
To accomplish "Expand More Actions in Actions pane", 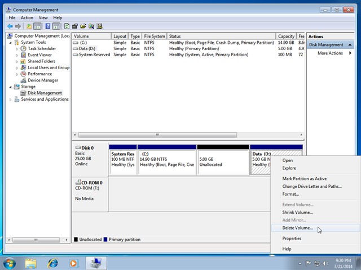I will [330, 53].
